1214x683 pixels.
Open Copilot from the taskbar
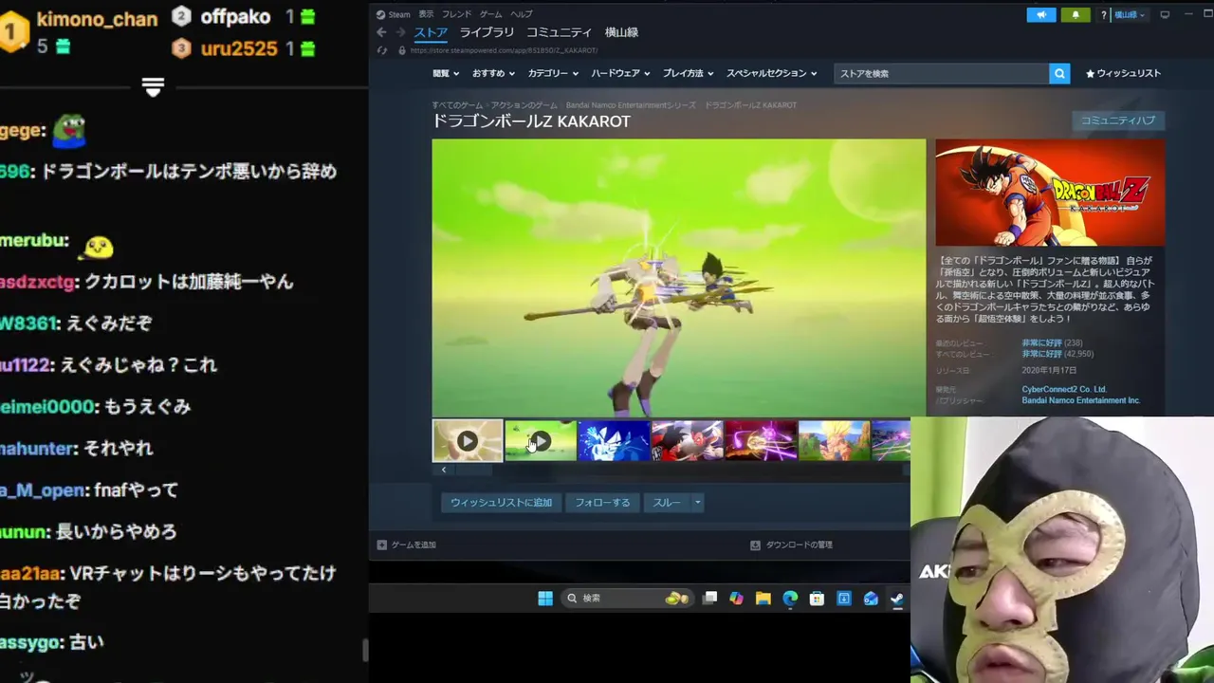click(736, 599)
